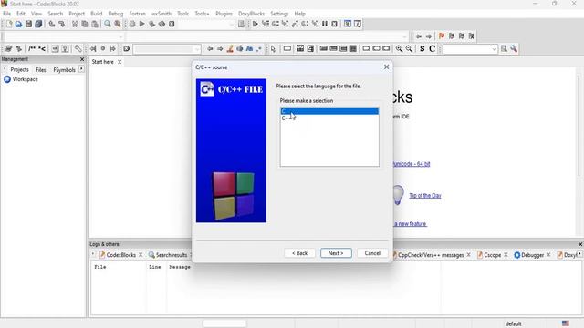Click the Cut scissors icon

click(x=75, y=24)
